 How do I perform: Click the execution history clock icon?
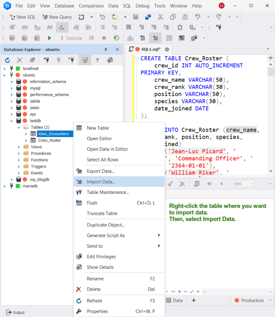(x=116, y=38)
